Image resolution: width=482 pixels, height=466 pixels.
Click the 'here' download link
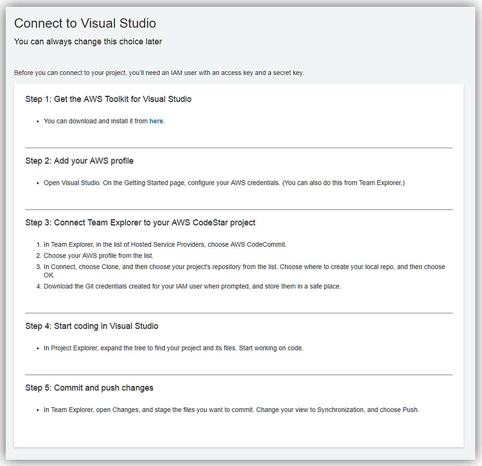click(x=156, y=121)
